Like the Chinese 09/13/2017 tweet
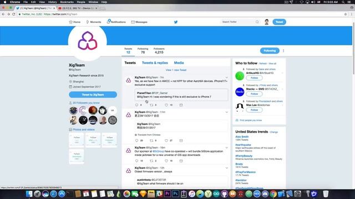 (x=166, y=140)
